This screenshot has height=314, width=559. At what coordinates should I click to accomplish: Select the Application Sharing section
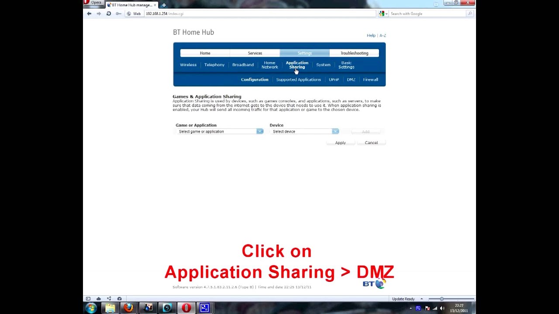297,65
